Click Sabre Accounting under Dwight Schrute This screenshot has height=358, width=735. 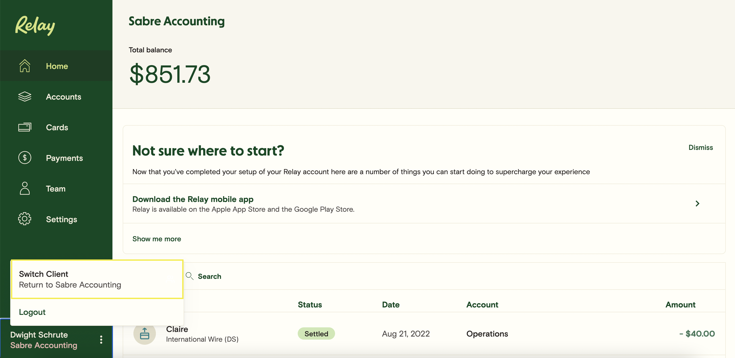pos(44,345)
